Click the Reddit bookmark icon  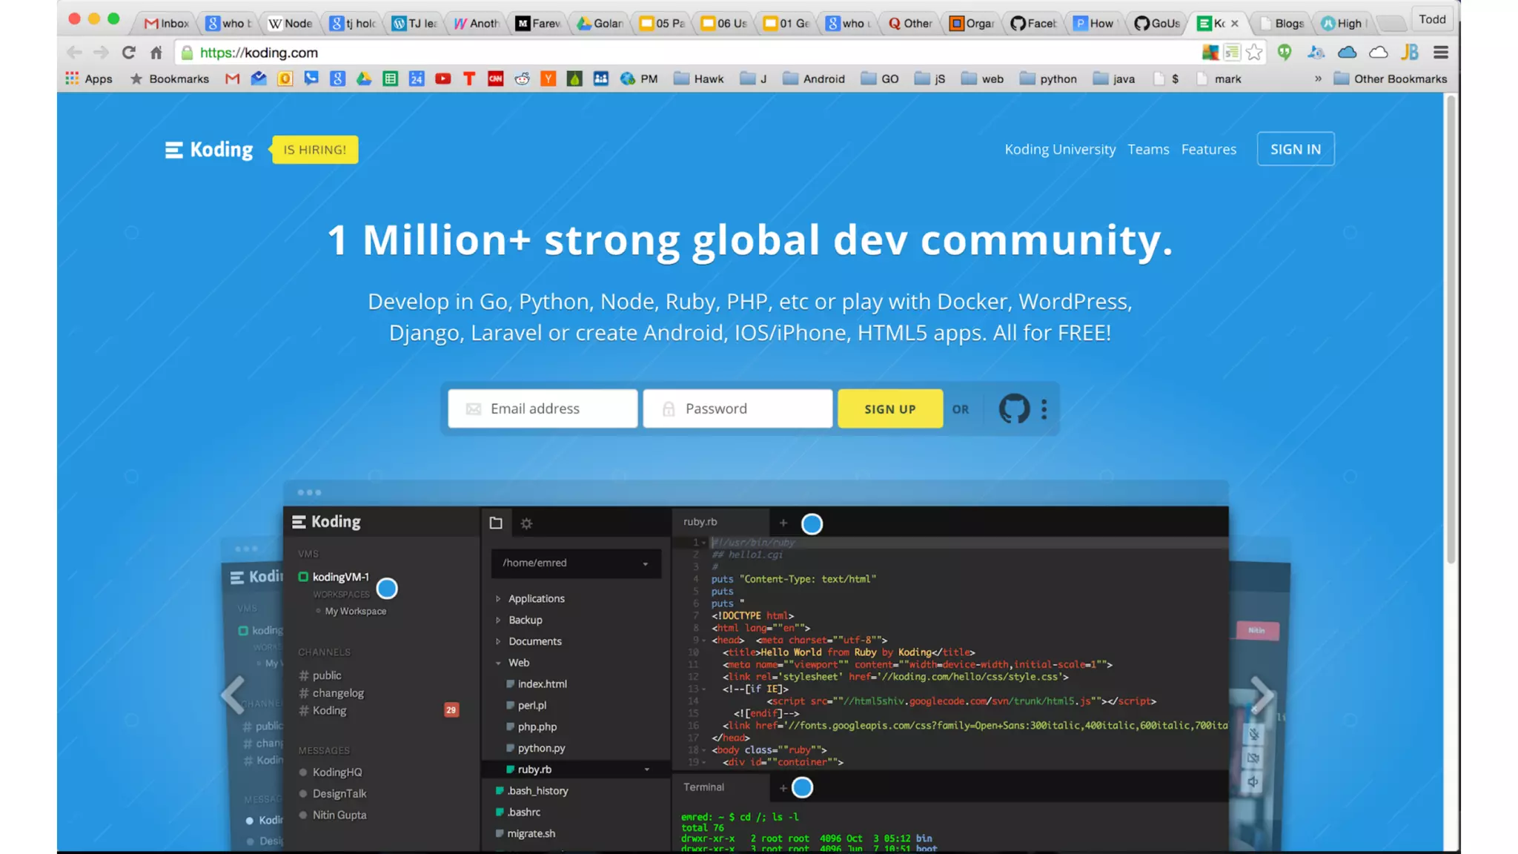coord(522,79)
